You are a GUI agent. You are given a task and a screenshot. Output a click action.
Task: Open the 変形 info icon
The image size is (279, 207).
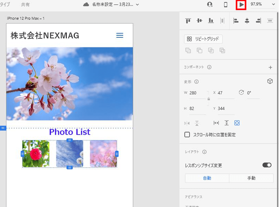(x=197, y=81)
